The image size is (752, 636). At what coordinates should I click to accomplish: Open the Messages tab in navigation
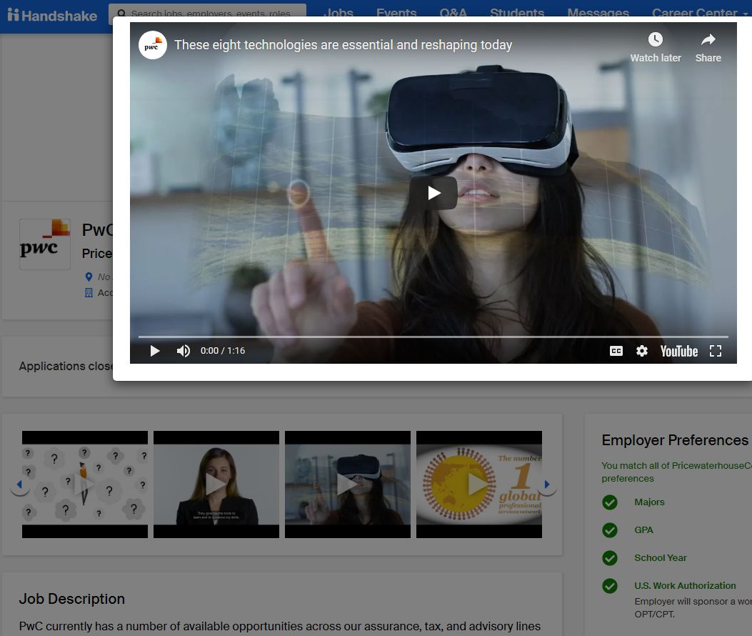pos(598,11)
